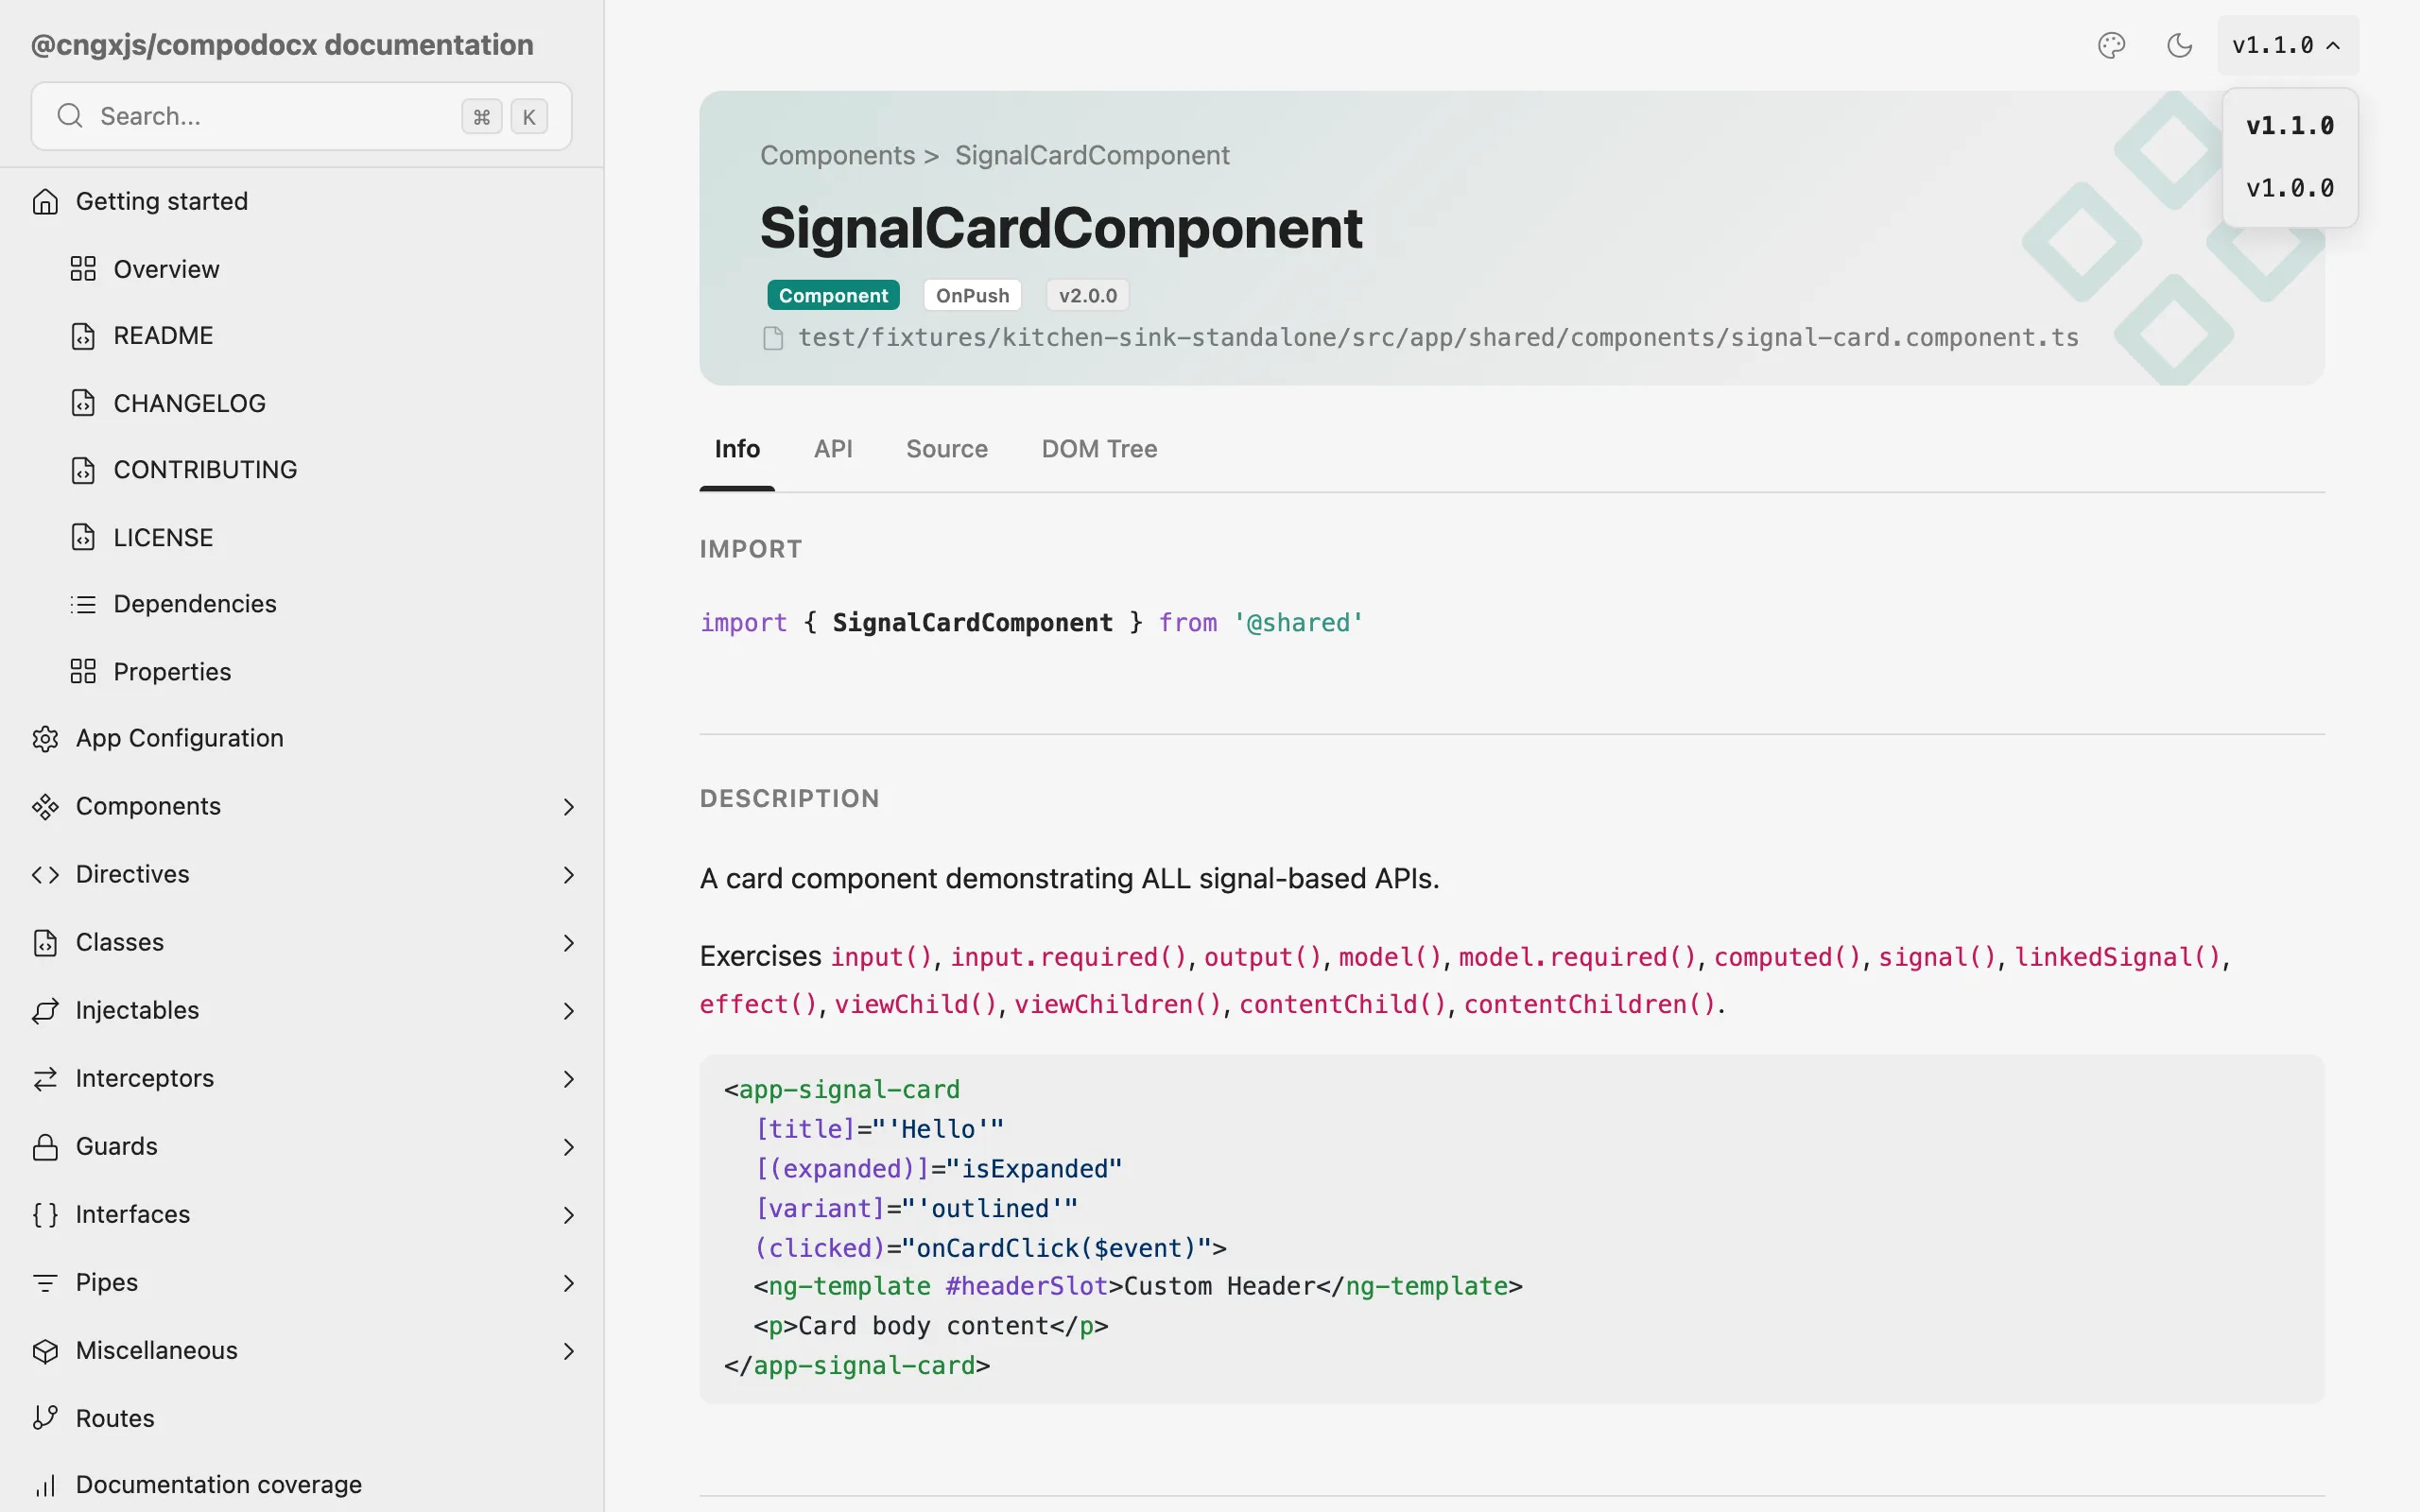Expand the Interceptors section chevron
Viewport: 2420px width, 1512px height.
click(x=568, y=1078)
